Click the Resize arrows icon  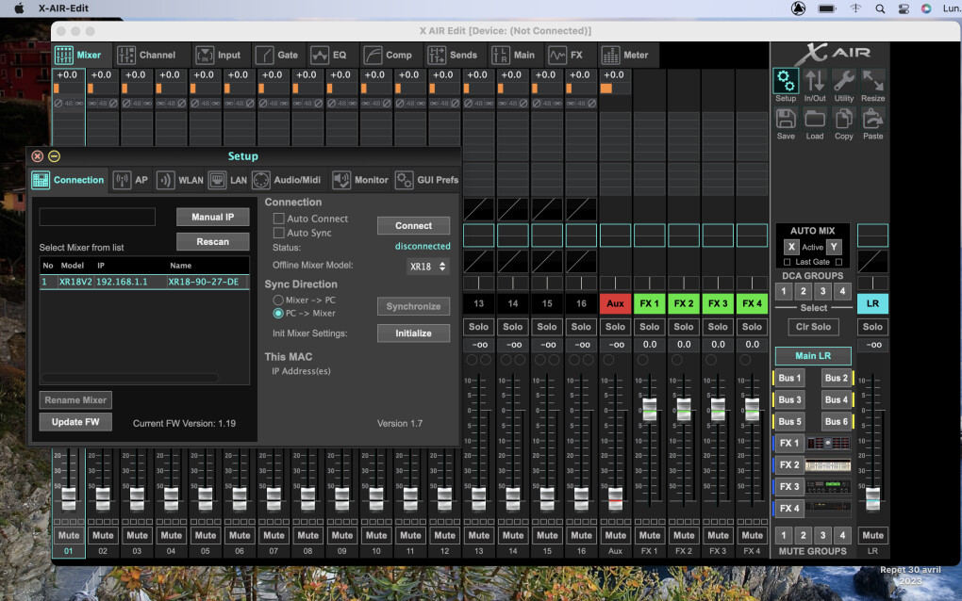pos(873,81)
